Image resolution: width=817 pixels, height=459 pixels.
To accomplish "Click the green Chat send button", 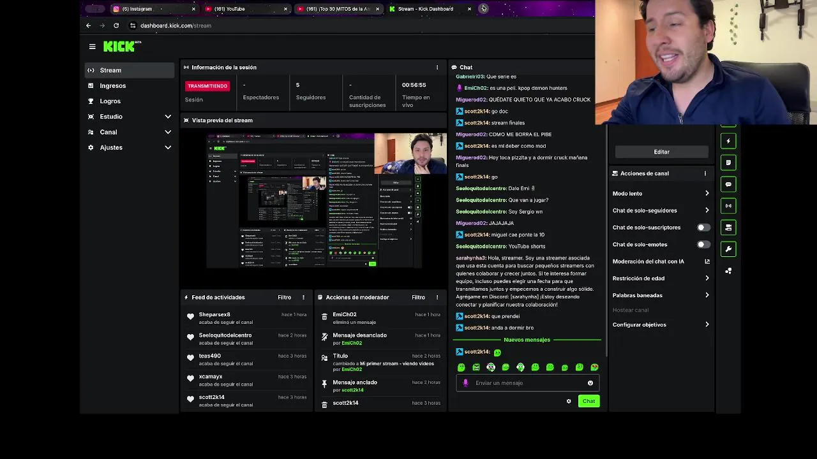I will (588, 401).
